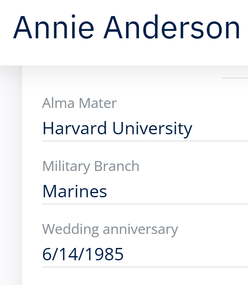Click the Harvard University field value
The height and width of the screenshot is (285, 248).
117,129
